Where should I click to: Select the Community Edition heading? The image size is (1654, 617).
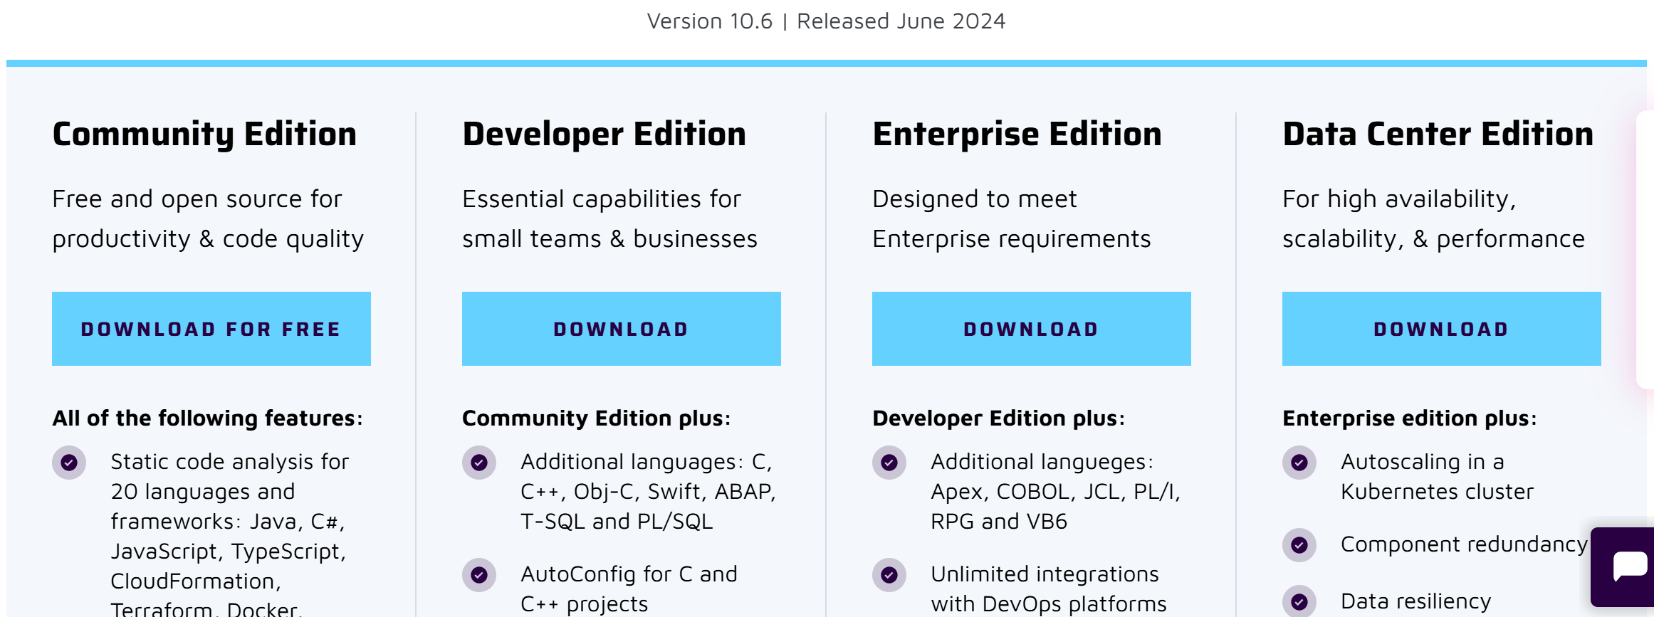(204, 135)
